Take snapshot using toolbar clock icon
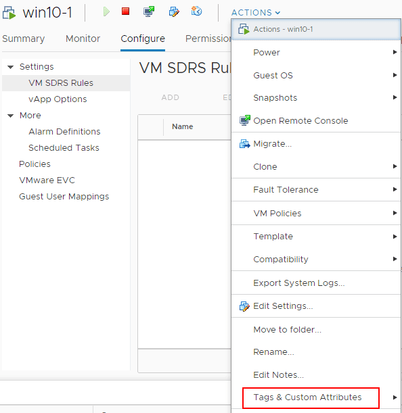Screen dimensions: 402x413 pyautogui.click(x=196, y=11)
